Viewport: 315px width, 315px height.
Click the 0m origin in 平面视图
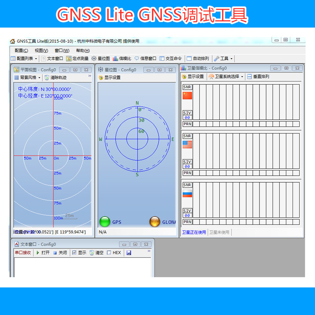pos(56,158)
